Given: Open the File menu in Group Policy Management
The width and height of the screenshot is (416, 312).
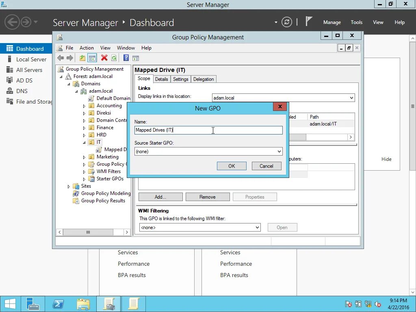Looking at the screenshot, I should click(x=69, y=48).
